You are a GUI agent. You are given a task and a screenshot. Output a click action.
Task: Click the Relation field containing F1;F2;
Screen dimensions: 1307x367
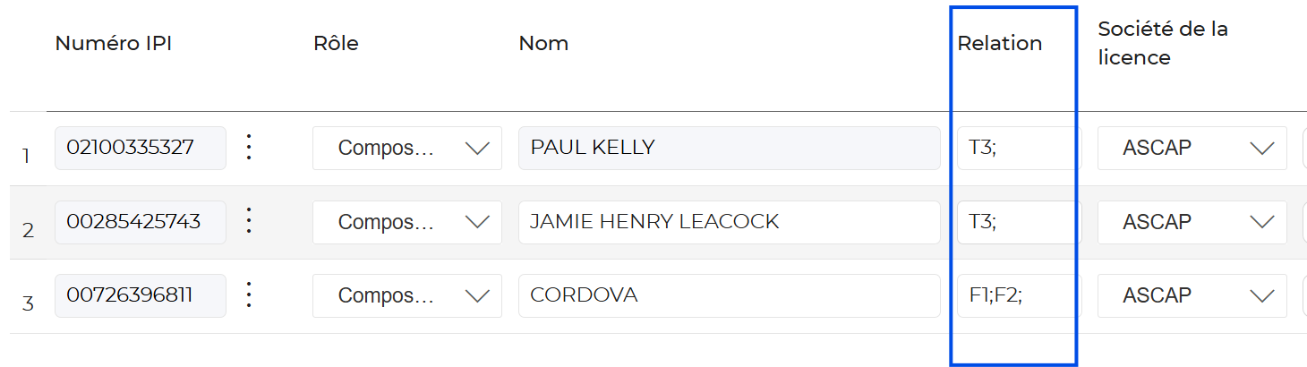pos(1018,294)
